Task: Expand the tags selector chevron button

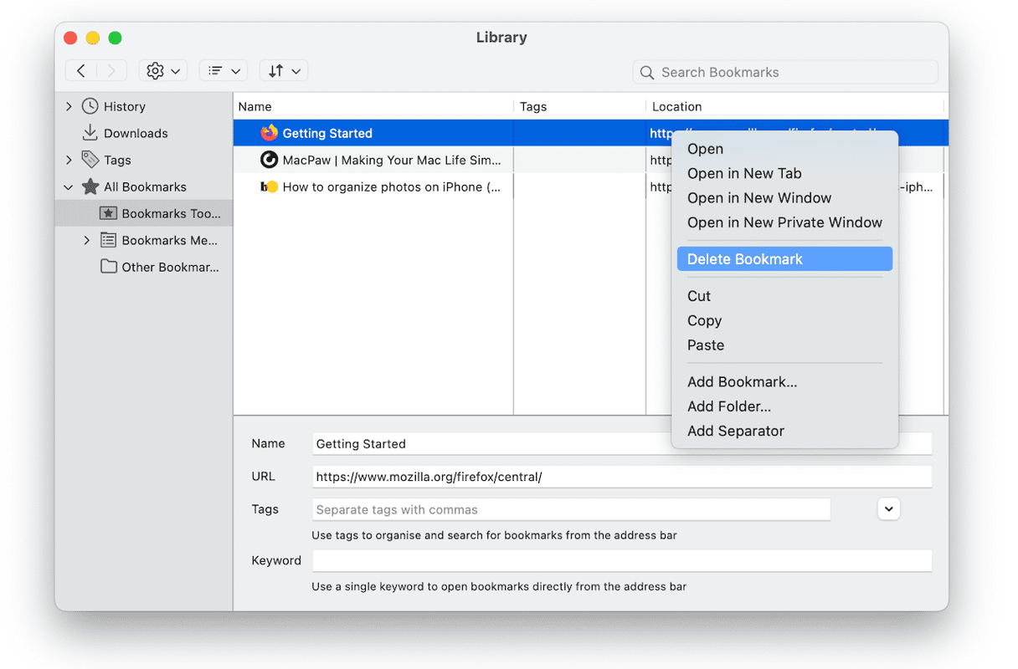Action: point(888,508)
